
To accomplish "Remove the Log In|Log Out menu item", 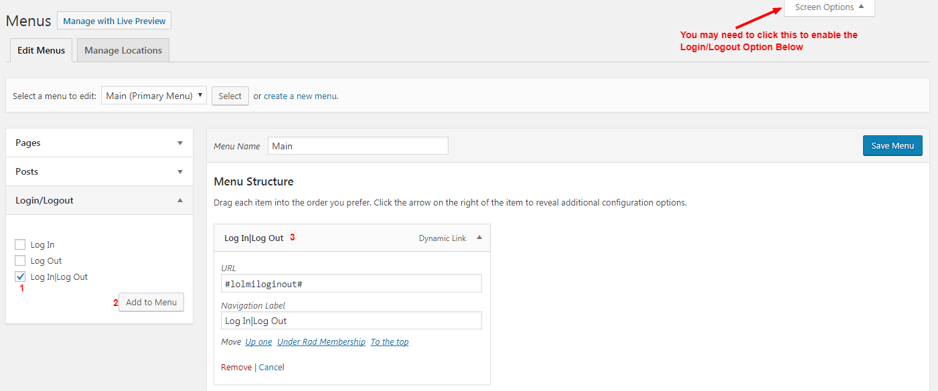I will [236, 368].
